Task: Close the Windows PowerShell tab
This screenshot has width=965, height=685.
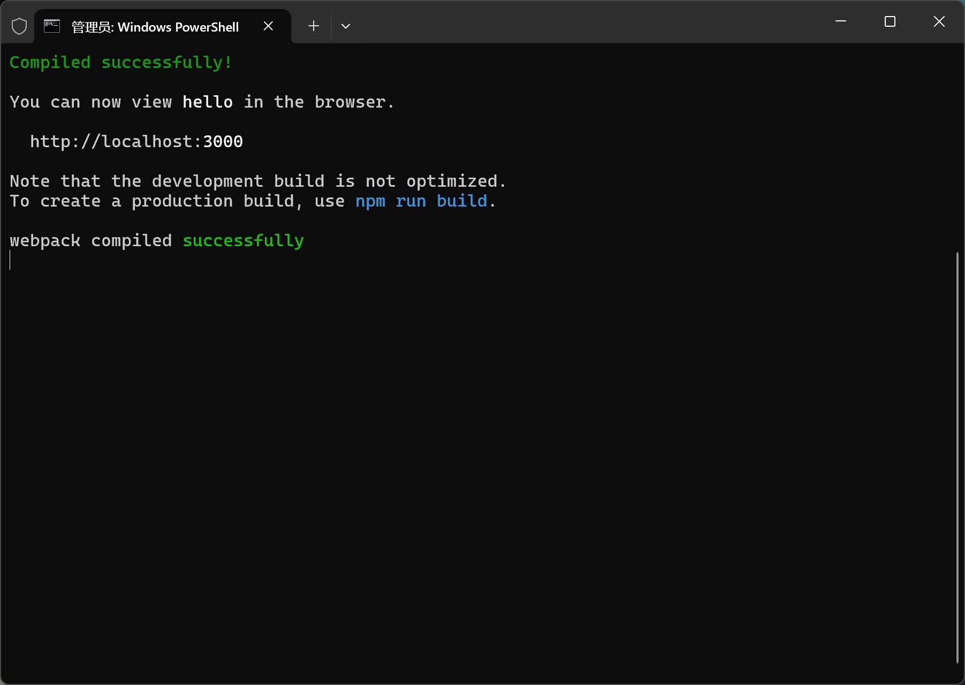Action: [x=269, y=26]
